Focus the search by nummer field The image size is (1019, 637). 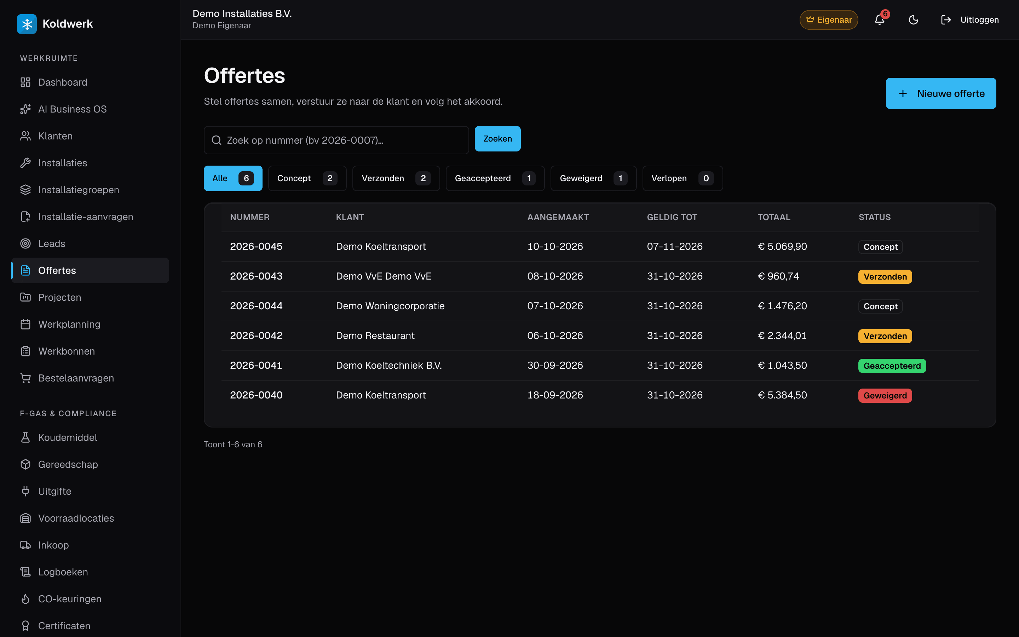coord(336,140)
